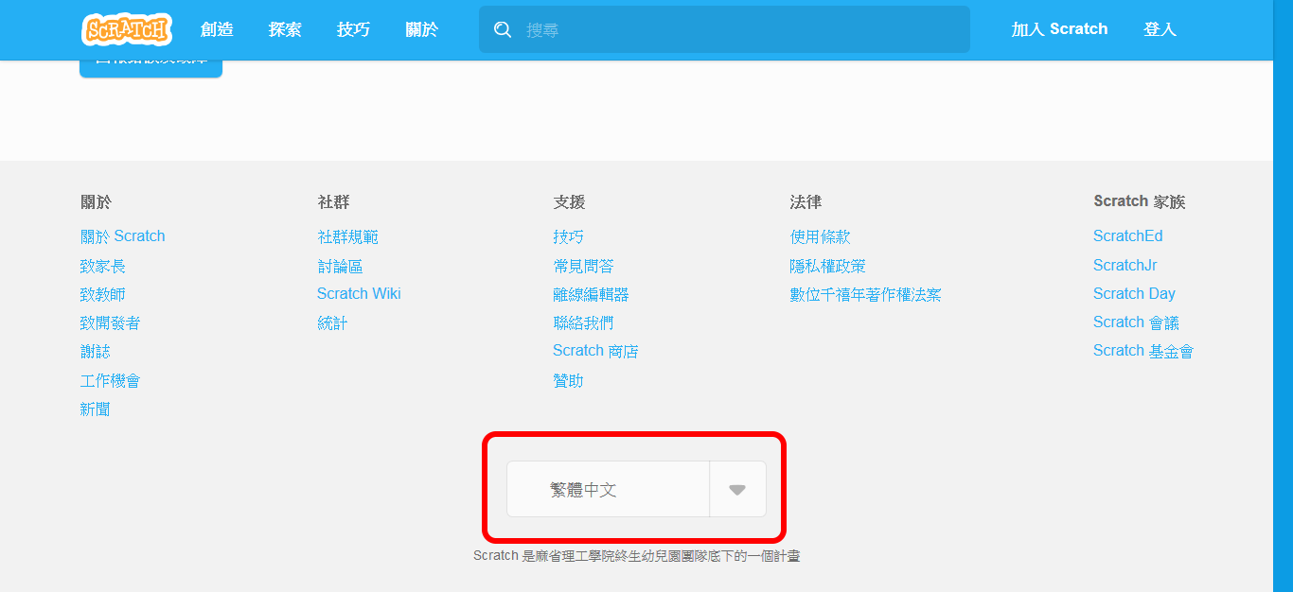Image resolution: width=1293 pixels, height=592 pixels.
Task: Open the 聯絡我們 link
Action: pos(584,322)
